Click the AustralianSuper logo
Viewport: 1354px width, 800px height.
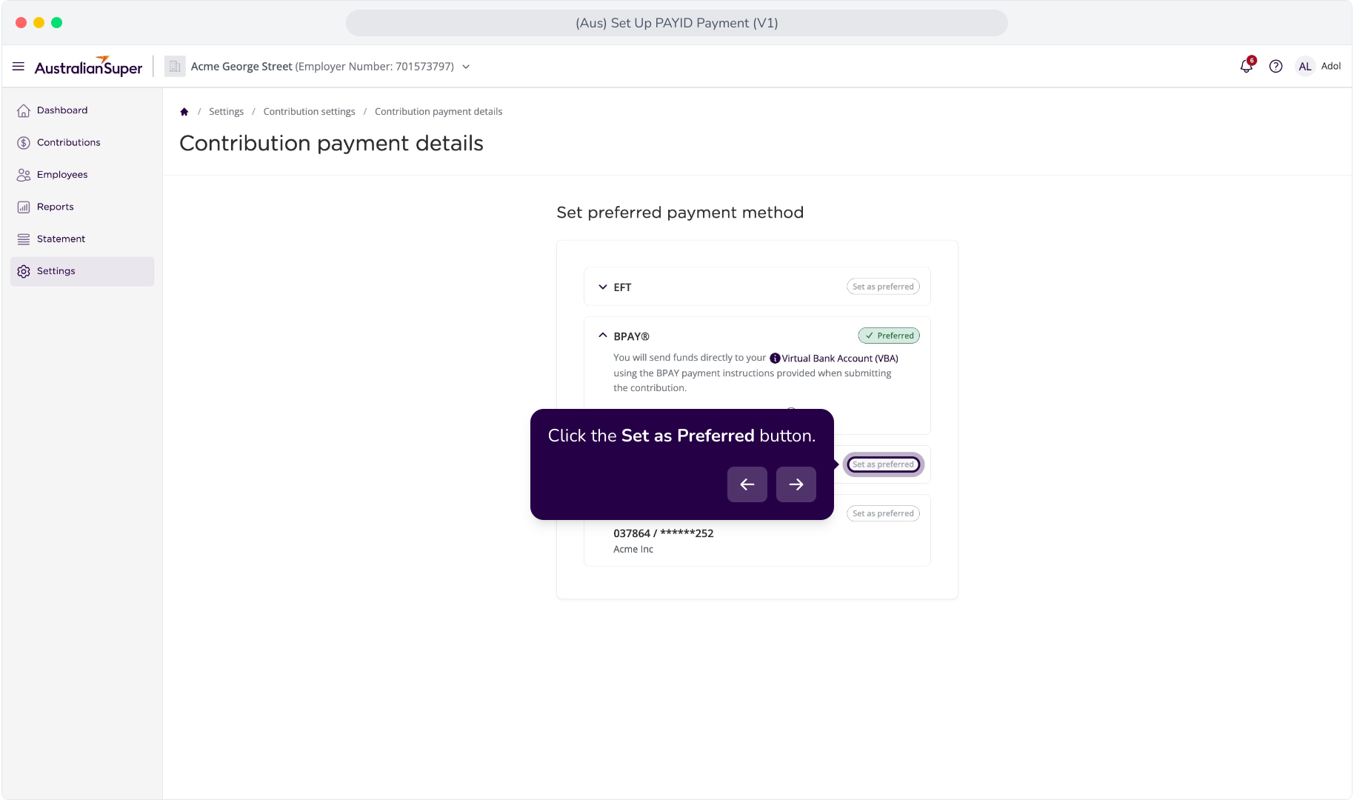tap(88, 67)
